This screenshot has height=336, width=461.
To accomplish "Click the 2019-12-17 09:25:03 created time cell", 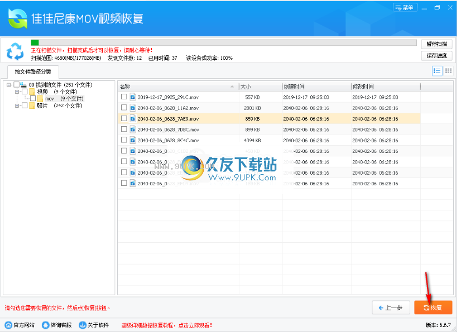I will (306, 97).
